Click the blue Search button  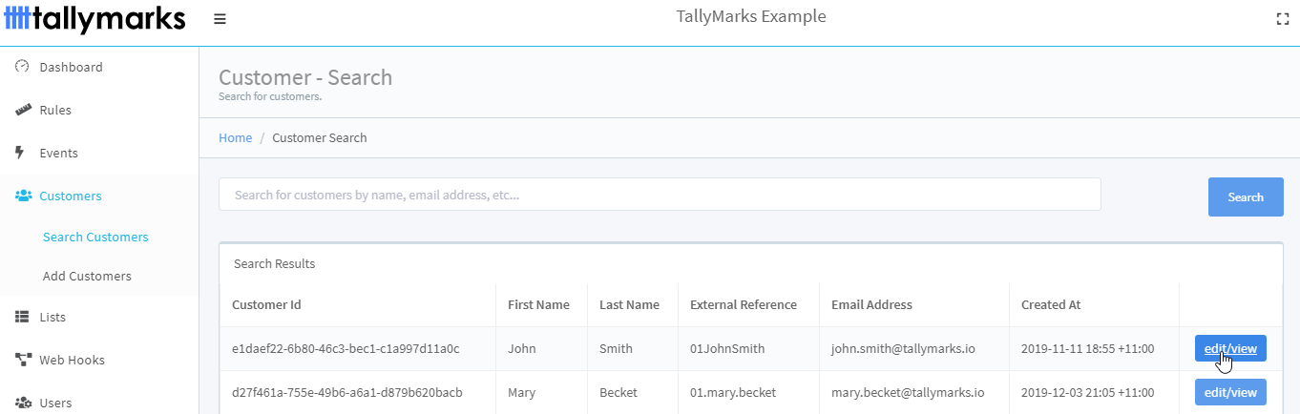(1246, 197)
